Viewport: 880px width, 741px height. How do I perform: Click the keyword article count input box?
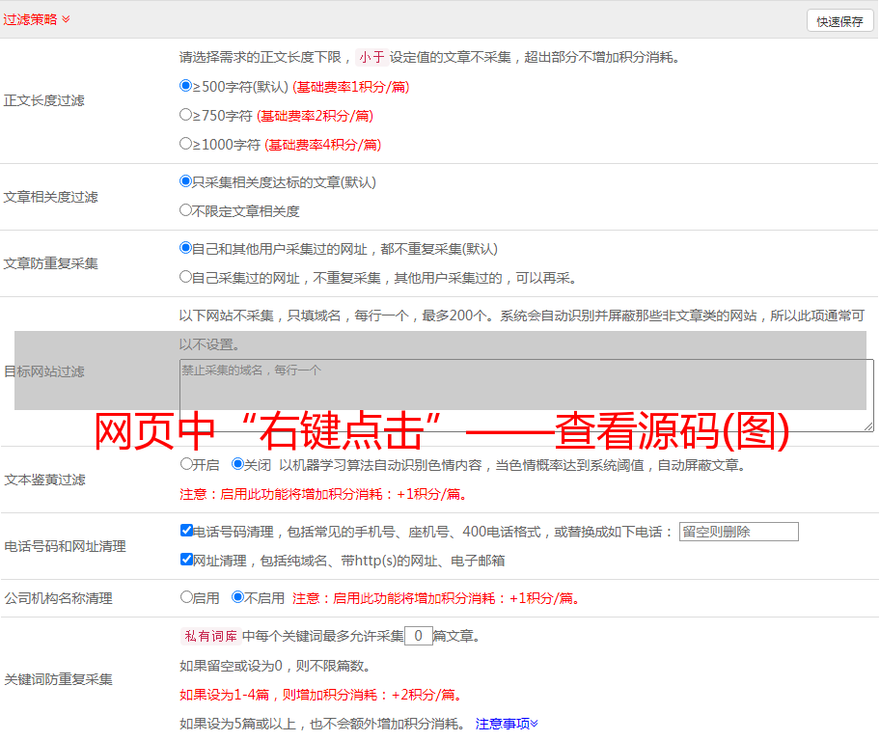[418, 636]
